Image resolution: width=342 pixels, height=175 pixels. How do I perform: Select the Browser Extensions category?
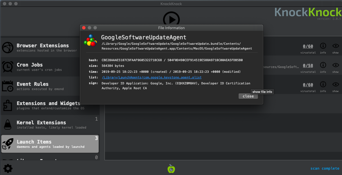click(x=43, y=48)
